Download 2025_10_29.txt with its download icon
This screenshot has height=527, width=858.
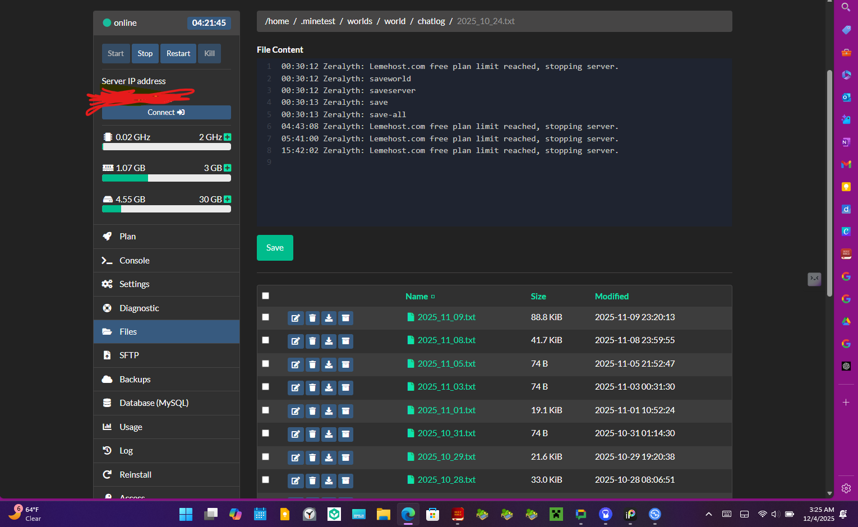[x=329, y=457]
